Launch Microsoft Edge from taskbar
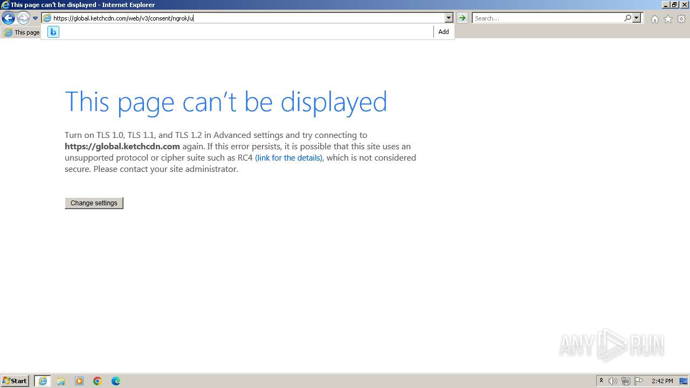This screenshot has width=690, height=388. 116,381
